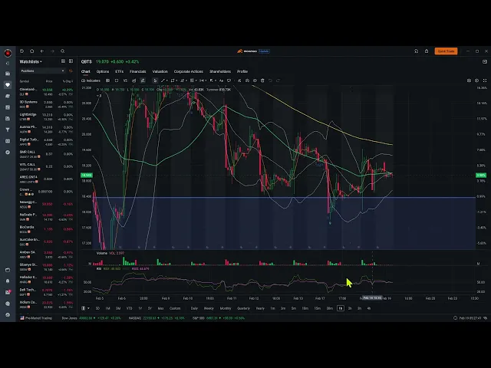Screen dimensions: 491x368
Task: Select the Max range
Action: [x=160, y=308]
